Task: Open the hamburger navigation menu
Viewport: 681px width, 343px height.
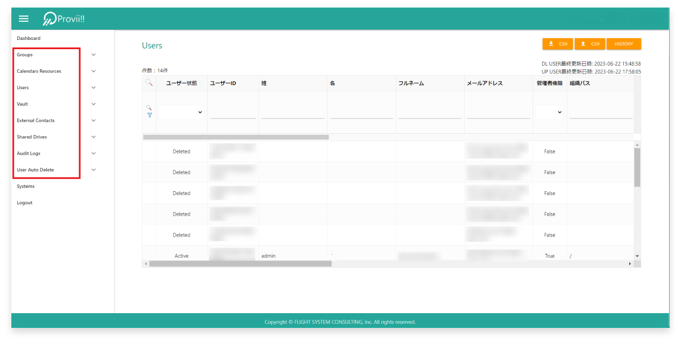Action: tap(24, 18)
